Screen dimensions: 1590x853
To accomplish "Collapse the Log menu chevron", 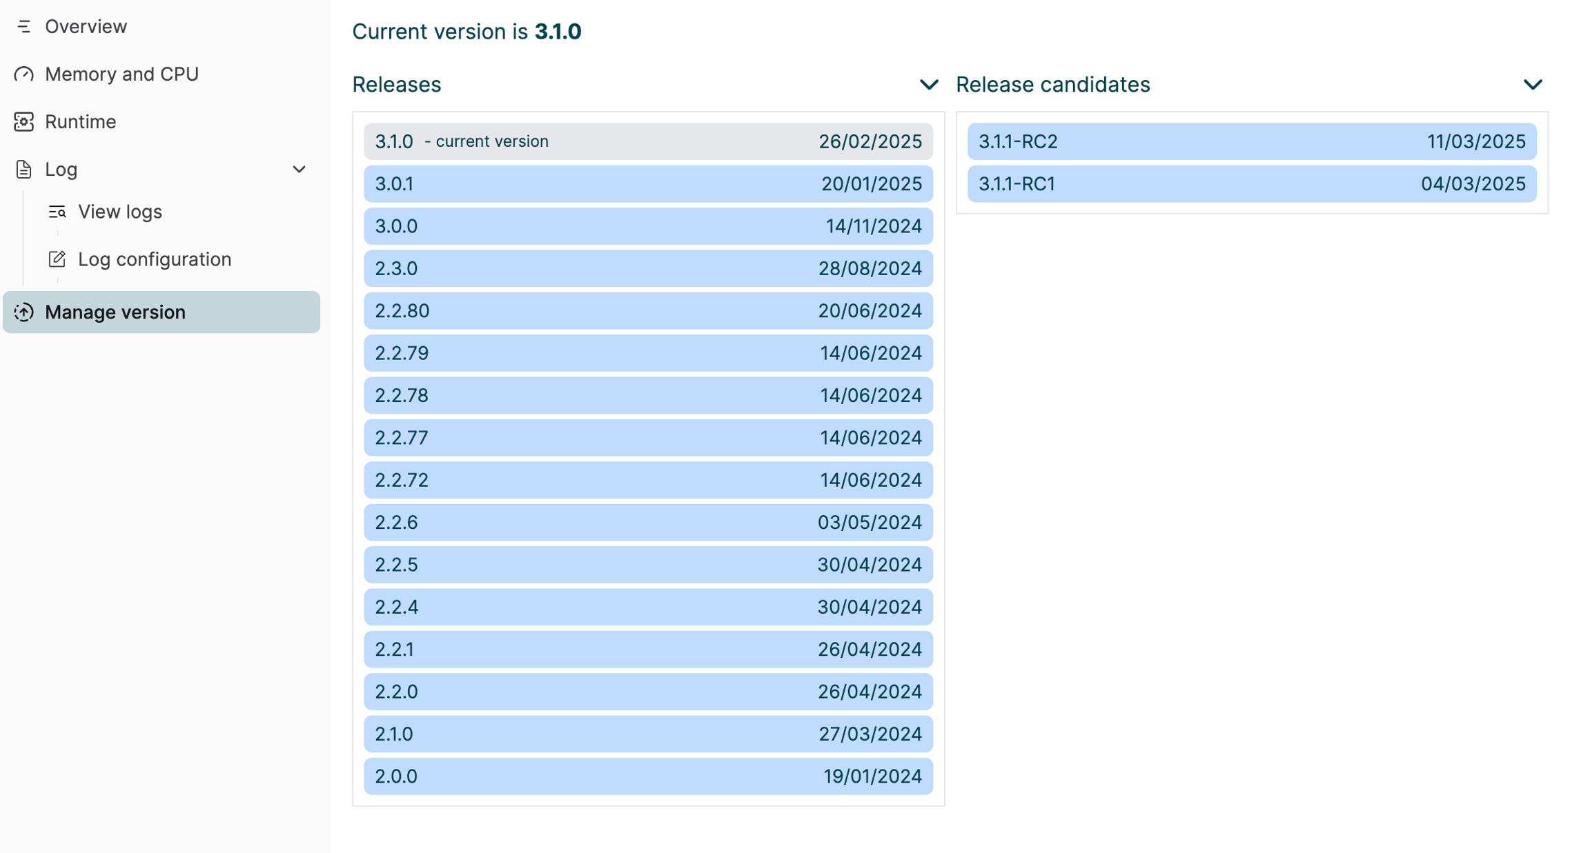I will 299,170.
